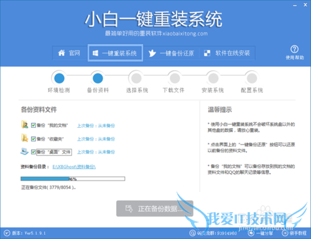
Task: Uncheck backup 收藏夹 checkbox
Action: pos(34,139)
